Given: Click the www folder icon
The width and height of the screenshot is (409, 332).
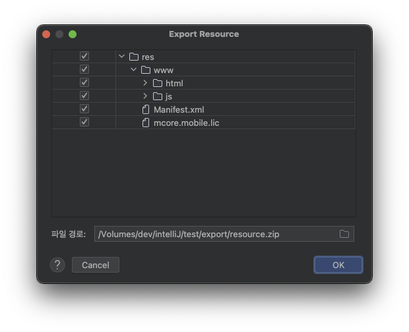Looking at the screenshot, I should tap(146, 70).
